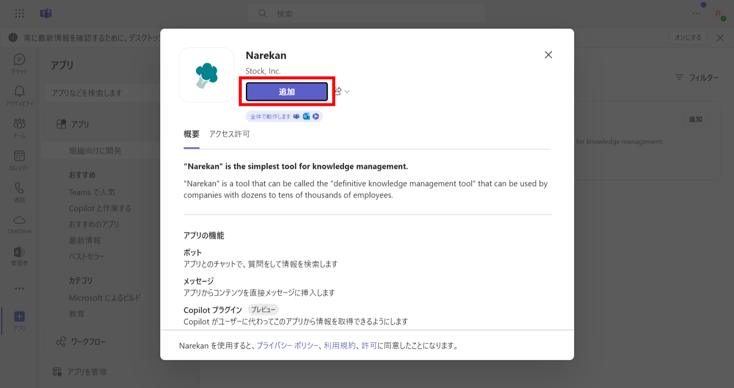
Task: Select Teams で人気 category
Action: click(x=92, y=192)
